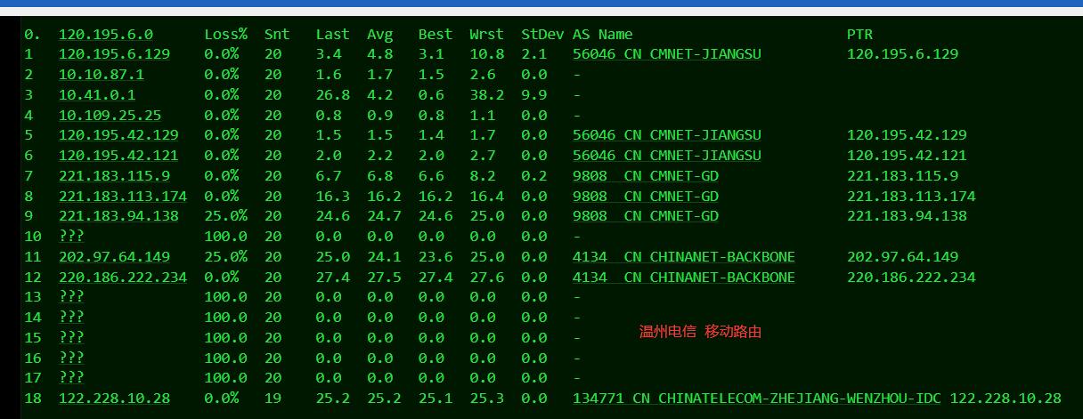Image resolution: width=1083 pixels, height=419 pixels.
Task: Click the 25.3 Wrst value in hop 18
Action: point(486,398)
